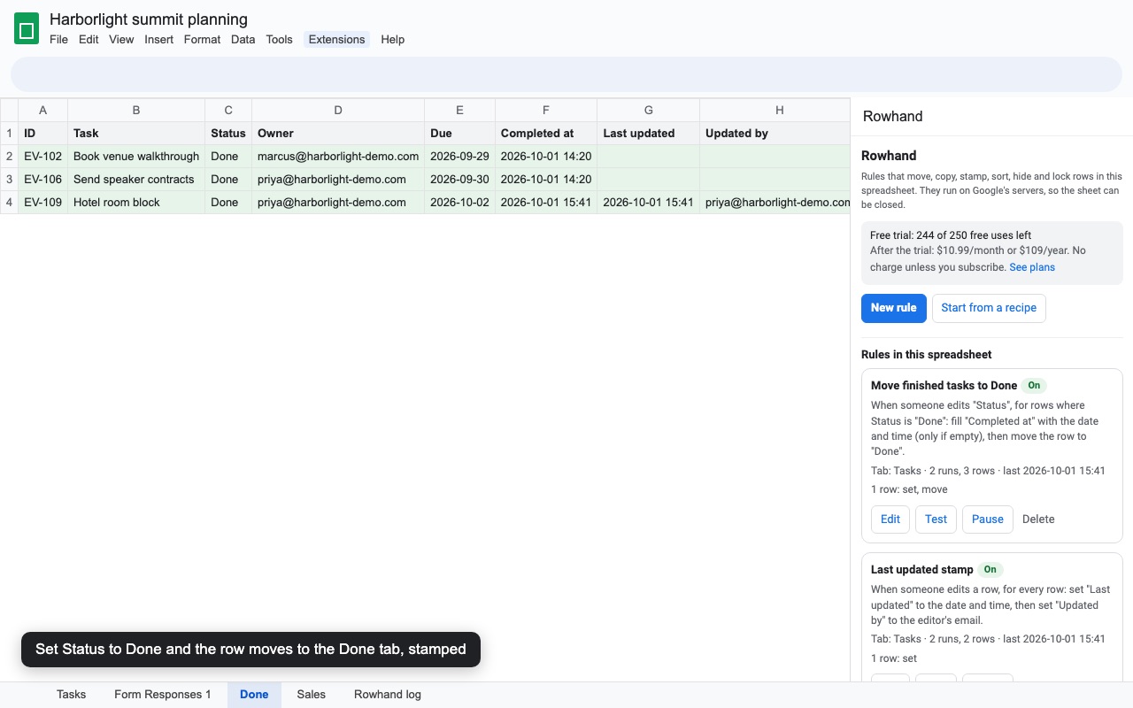Delete the Move finished tasks to Done rule

tap(1038, 519)
